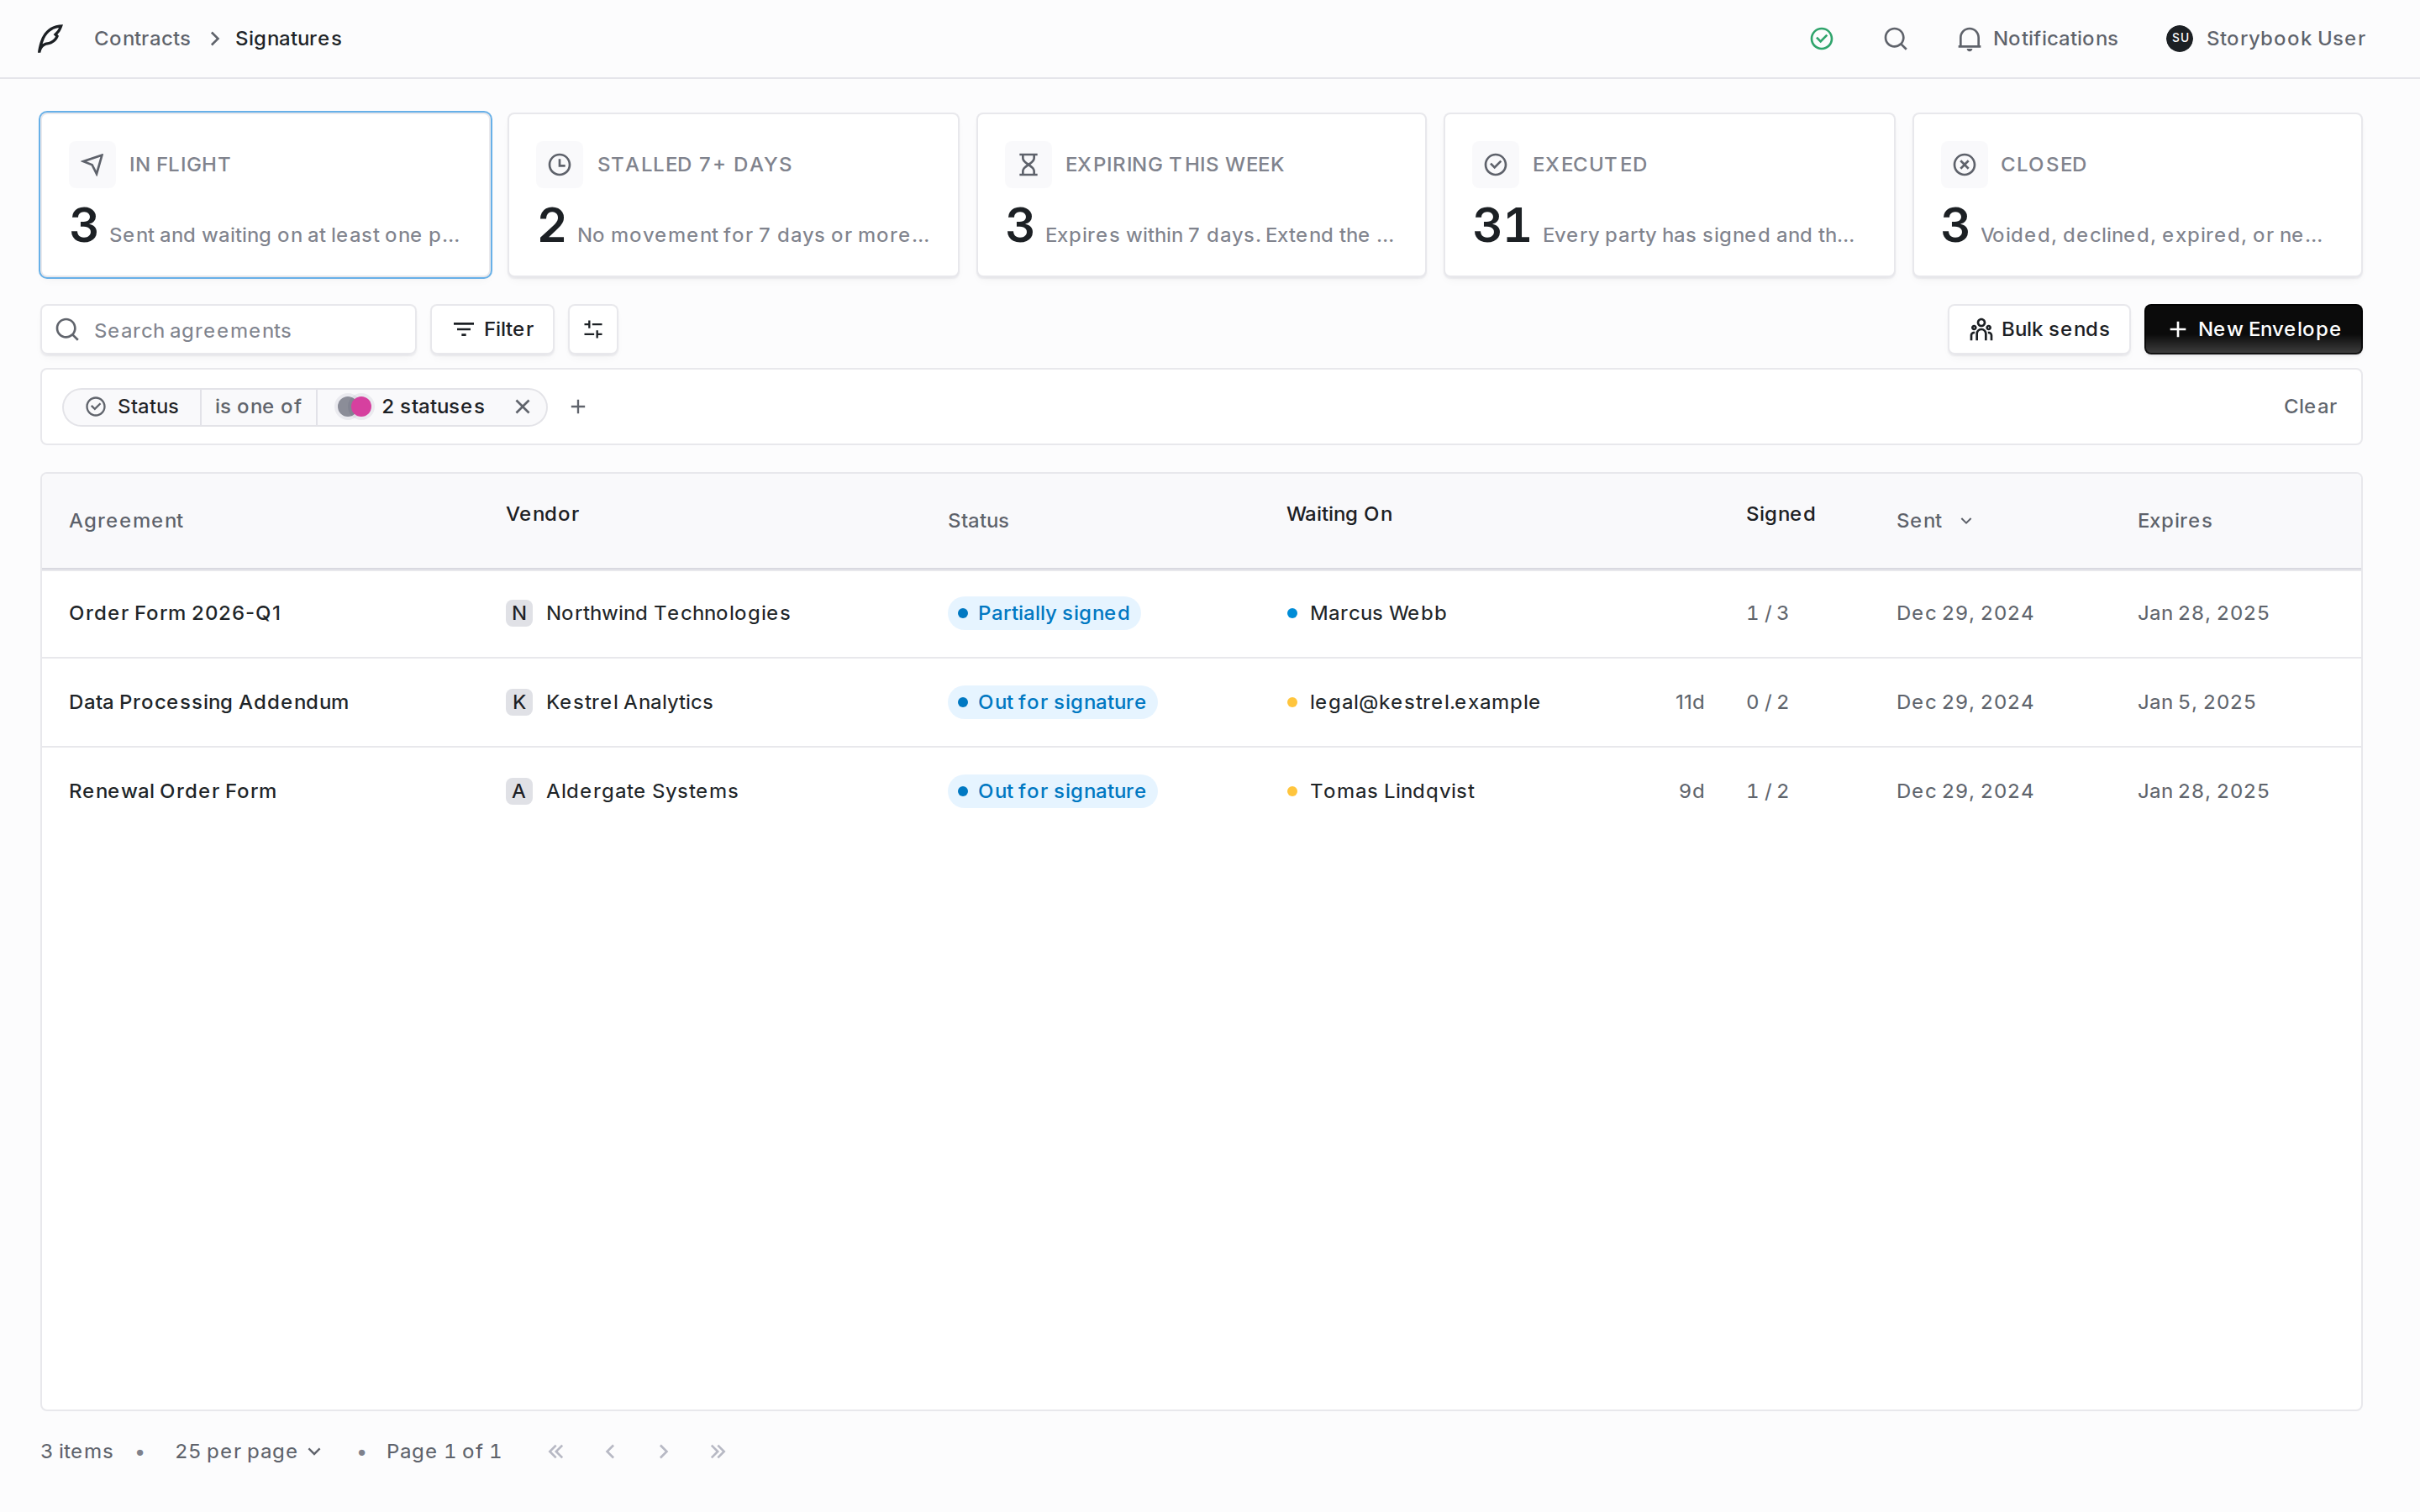Add another filter with plus icon

point(578,406)
